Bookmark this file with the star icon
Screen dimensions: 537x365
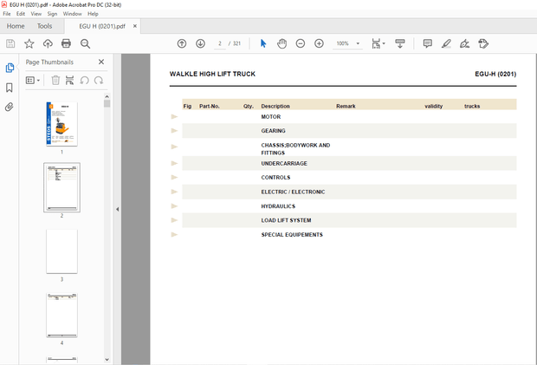[29, 43]
